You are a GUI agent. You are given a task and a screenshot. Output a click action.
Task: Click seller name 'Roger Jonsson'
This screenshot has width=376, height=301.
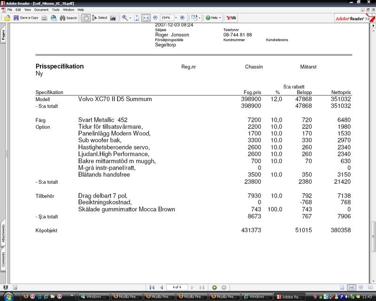pyautogui.click(x=172, y=35)
